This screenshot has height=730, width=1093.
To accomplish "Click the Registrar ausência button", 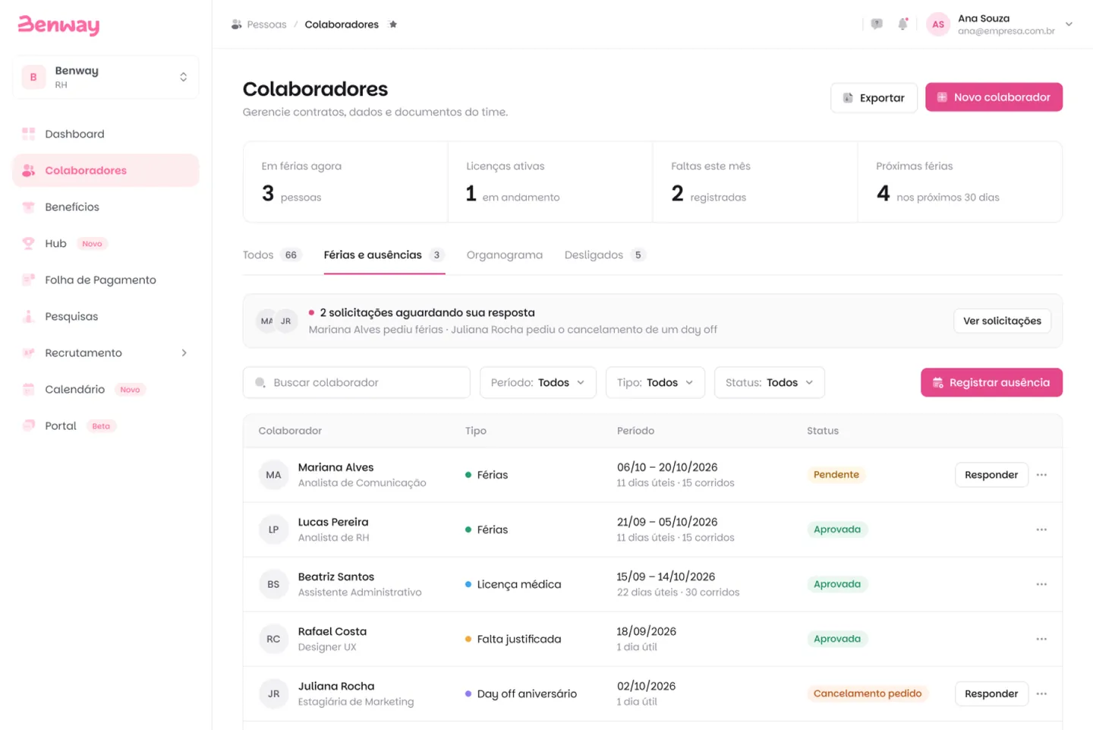I will coord(991,383).
